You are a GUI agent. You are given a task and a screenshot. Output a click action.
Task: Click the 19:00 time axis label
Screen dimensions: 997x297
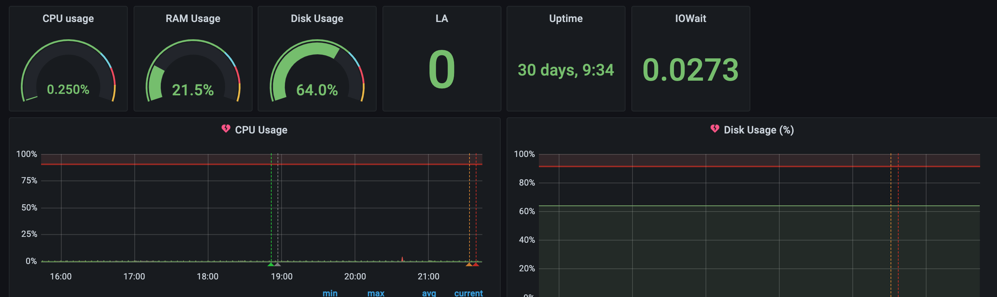(282, 276)
